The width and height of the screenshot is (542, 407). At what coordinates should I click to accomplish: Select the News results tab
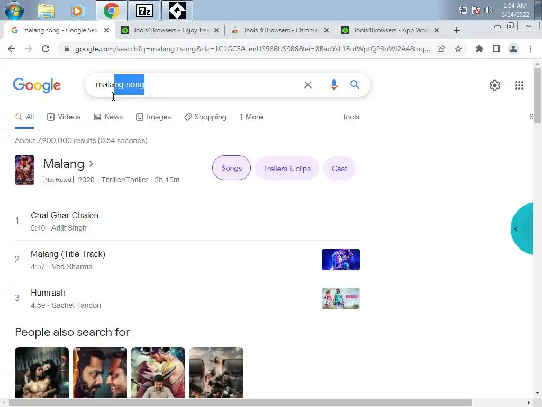pos(108,117)
